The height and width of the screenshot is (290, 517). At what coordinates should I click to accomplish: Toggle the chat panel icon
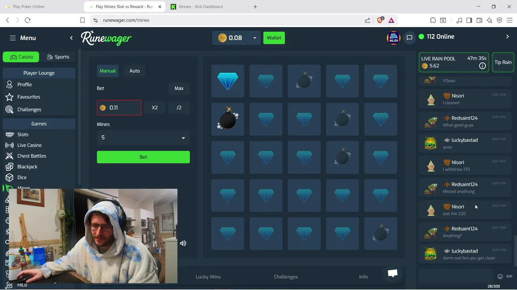pyautogui.click(x=409, y=37)
